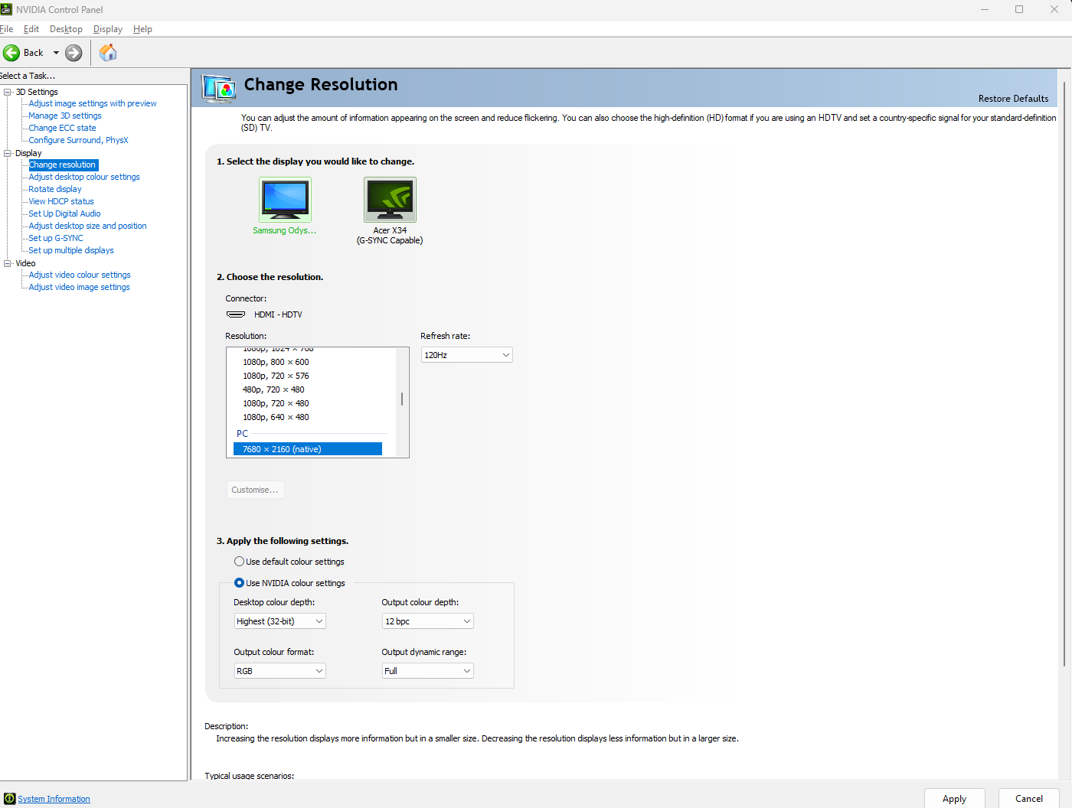
Task: Click the grey Forward arrow icon
Action: [74, 53]
